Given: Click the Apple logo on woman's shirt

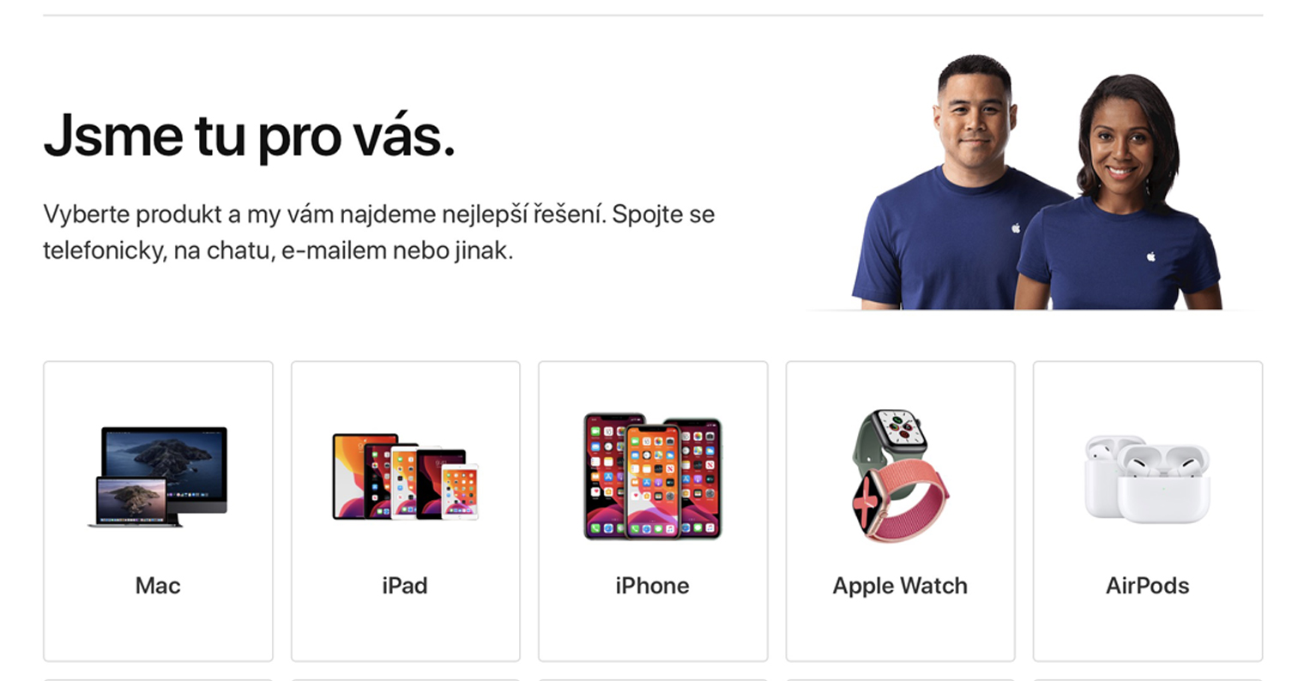Looking at the screenshot, I should (1151, 256).
